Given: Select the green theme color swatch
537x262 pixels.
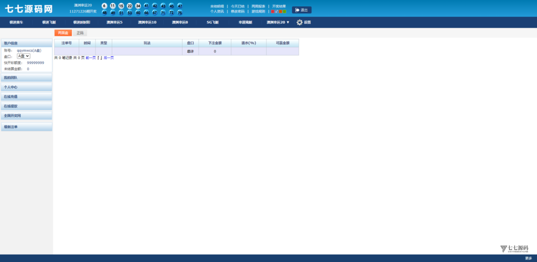Looking at the screenshot, I should click(x=284, y=11).
